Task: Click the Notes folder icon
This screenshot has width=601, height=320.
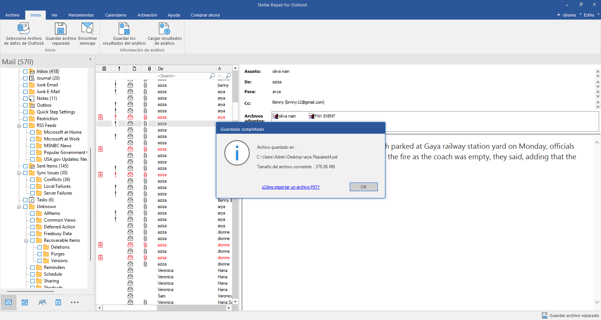Action: click(32, 98)
